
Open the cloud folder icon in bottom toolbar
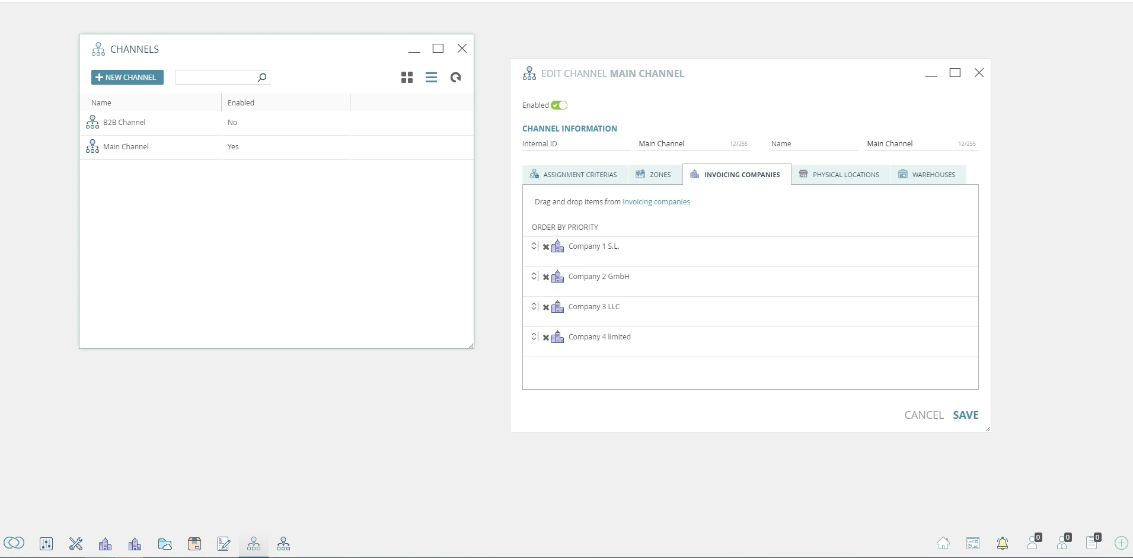click(x=164, y=543)
